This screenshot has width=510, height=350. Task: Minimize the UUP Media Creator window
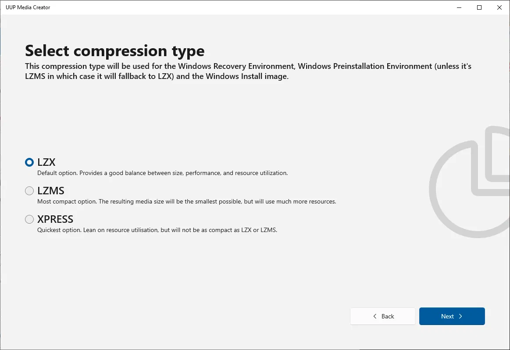(x=459, y=7)
